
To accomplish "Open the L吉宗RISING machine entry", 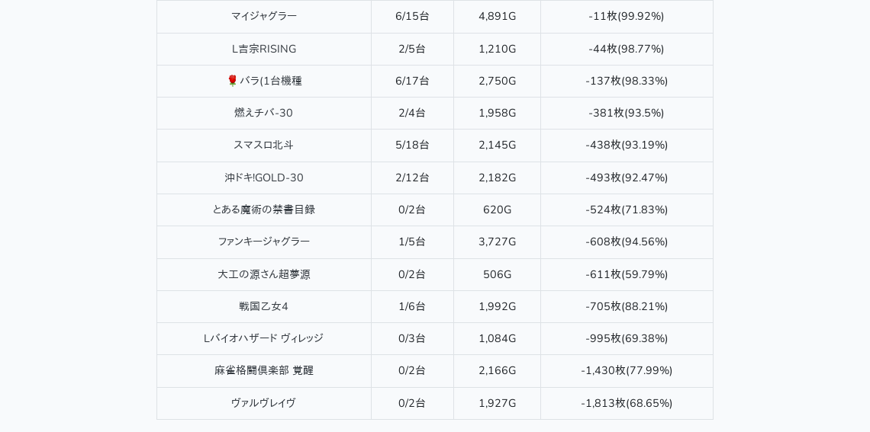I will point(264,49).
